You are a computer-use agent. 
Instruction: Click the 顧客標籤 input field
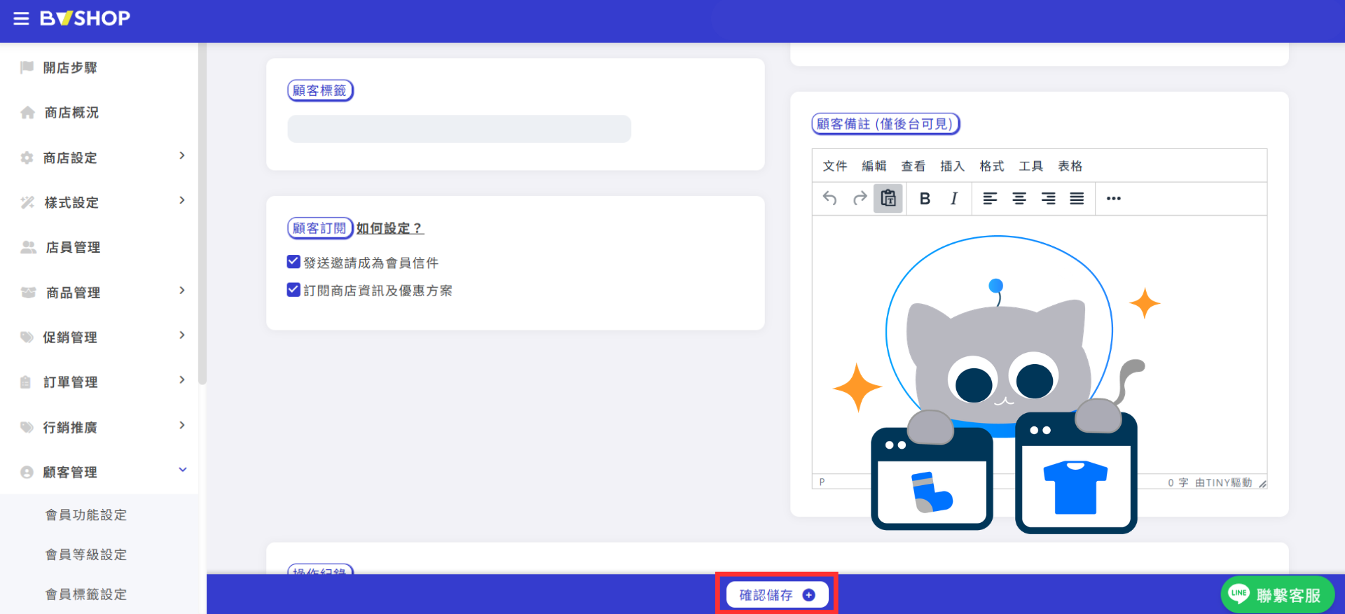tap(460, 129)
